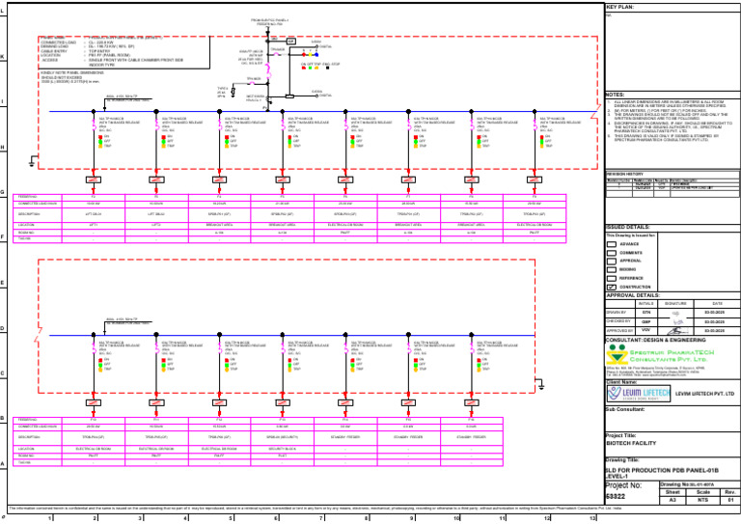The height and width of the screenshot is (524, 741).
Task: Click the blue B phase indicator lamp
Action: coord(316,55)
